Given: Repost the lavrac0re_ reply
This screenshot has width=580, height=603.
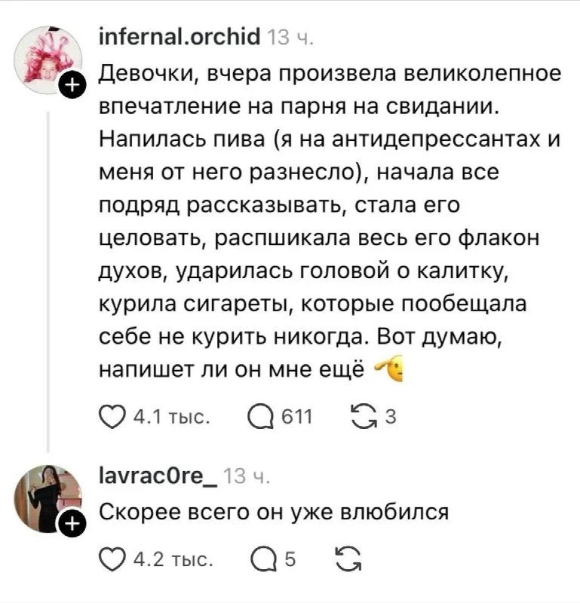Looking at the screenshot, I should tap(348, 559).
